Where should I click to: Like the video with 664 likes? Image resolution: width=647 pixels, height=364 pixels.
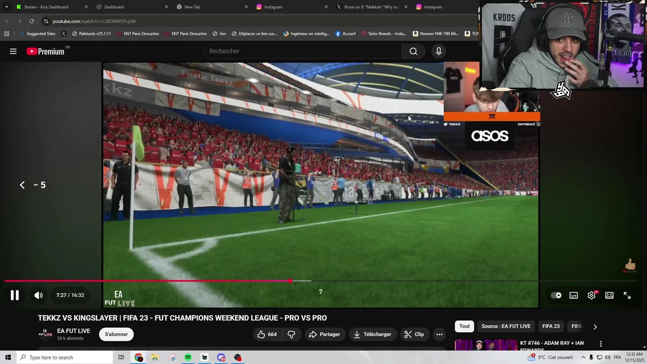click(x=267, y=334)
